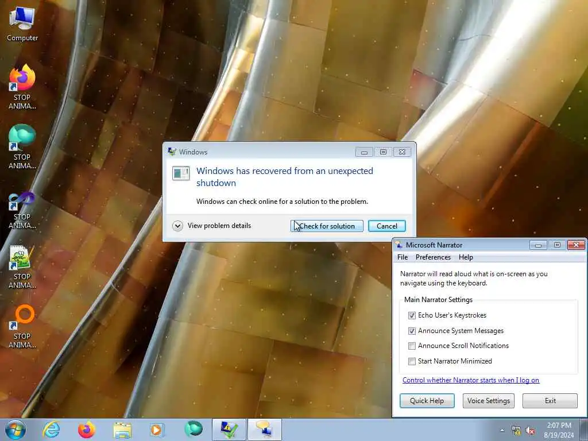The width and height of the screenshot is (588, 441).
Task: Click the Windows dialog title bar icon
Action: (172, 152)
